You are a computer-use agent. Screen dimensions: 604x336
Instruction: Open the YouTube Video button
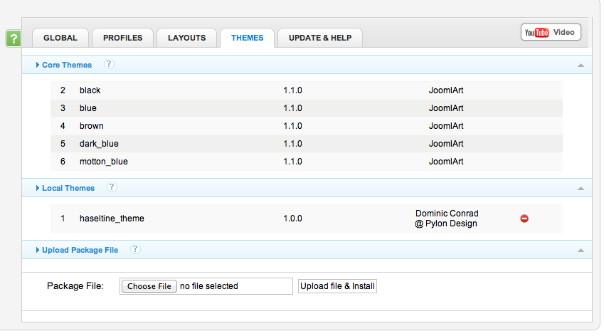551,32
